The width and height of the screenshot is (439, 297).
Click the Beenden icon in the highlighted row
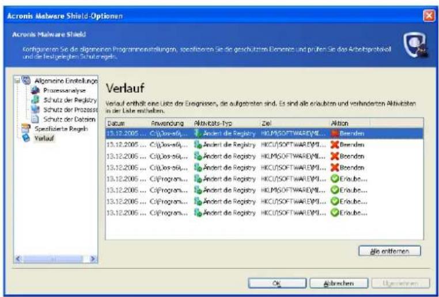[x=335, y=133]
